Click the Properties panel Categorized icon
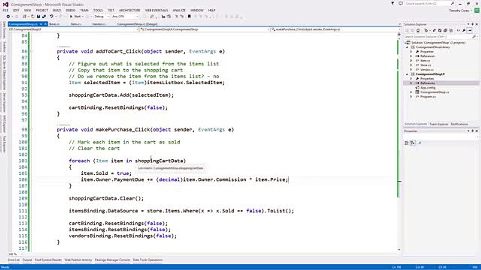The height and width of the screenshot is (270, 481). point(407,143)
